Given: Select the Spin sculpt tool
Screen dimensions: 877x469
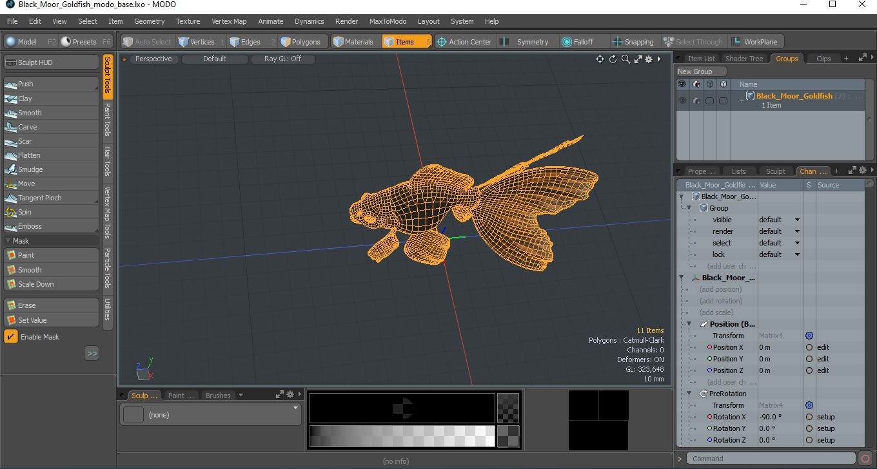Looking at the screenshot, I should (51, 212).
